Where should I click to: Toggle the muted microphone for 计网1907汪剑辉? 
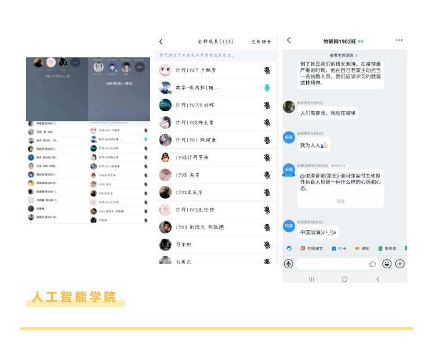267,105
